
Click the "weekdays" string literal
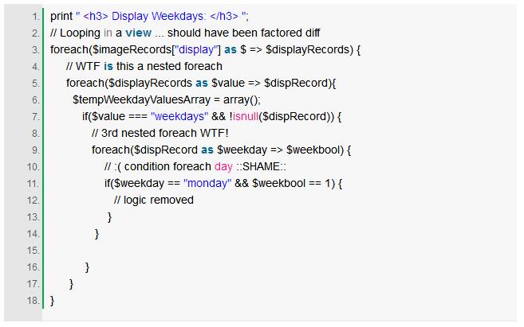(179, 116)
